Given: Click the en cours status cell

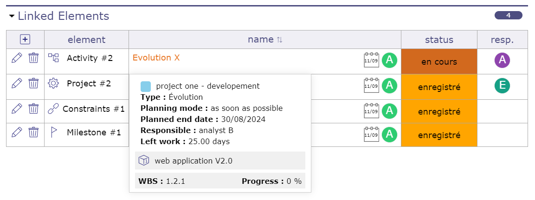Looking at the screenshot, I should pyautogui.click(x=439, y=61).
